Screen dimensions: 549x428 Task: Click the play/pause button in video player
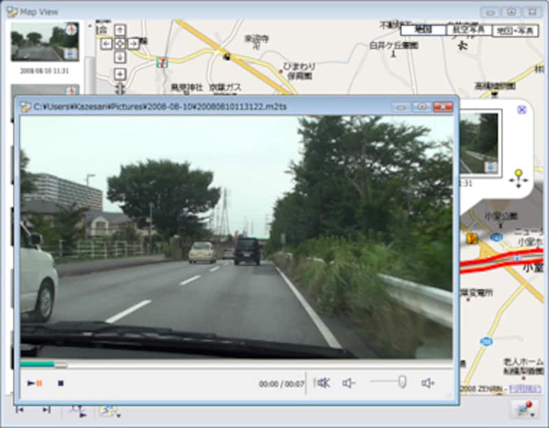coord(35,383)
